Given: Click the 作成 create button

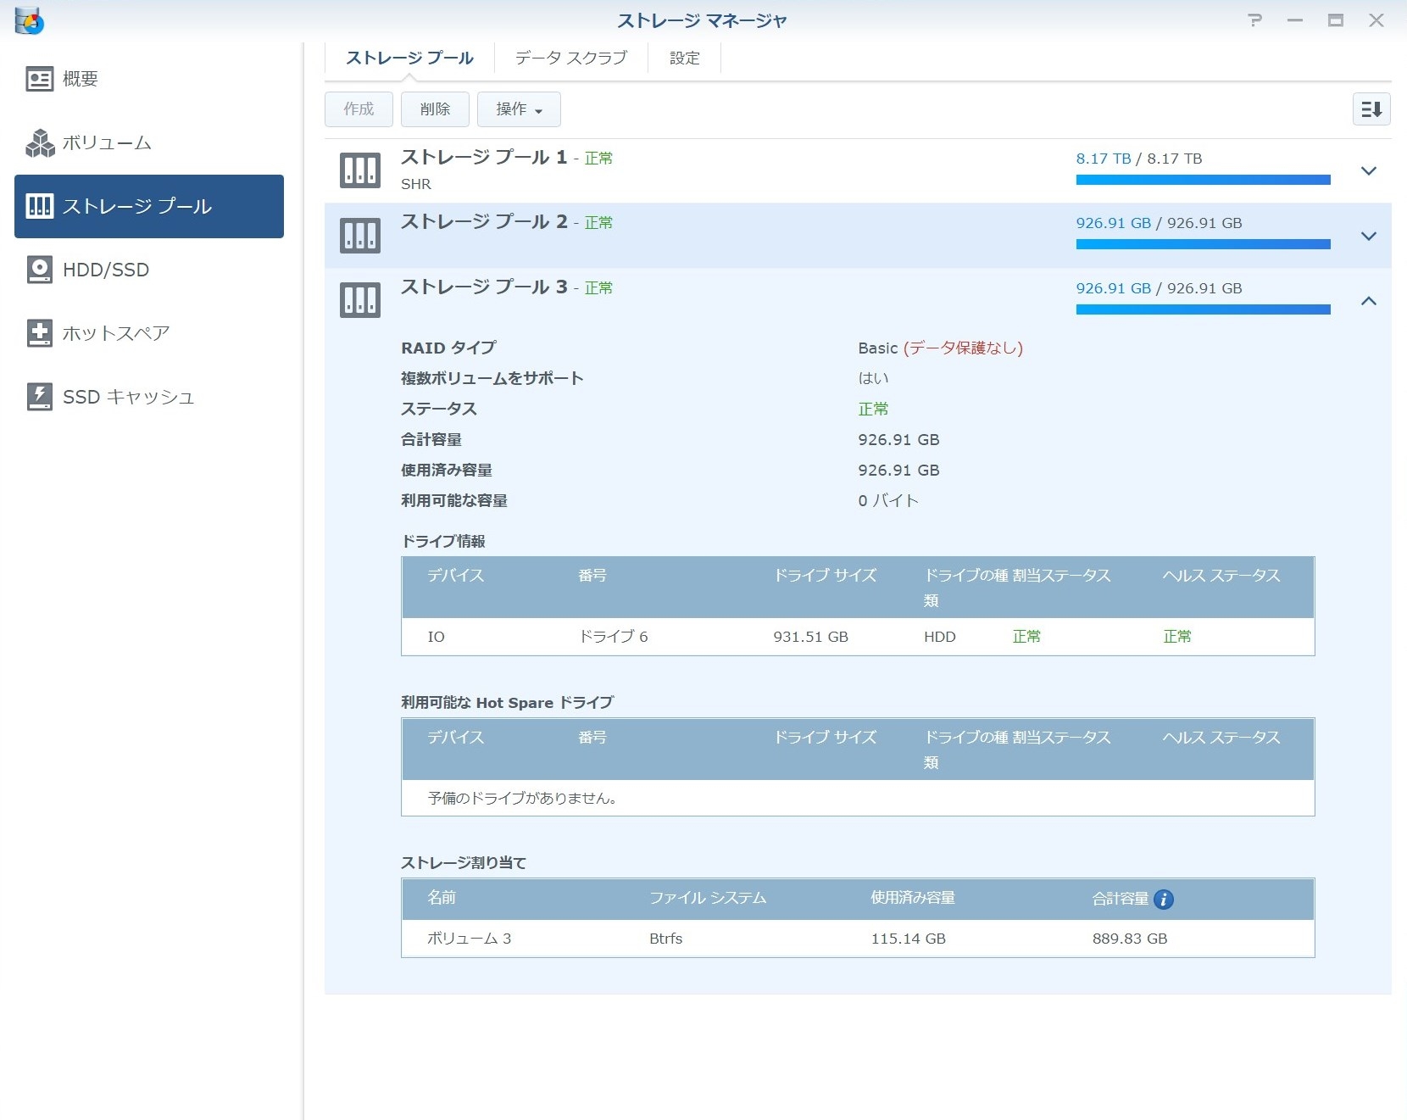Looking at the screenshot, I should point(359,109).
